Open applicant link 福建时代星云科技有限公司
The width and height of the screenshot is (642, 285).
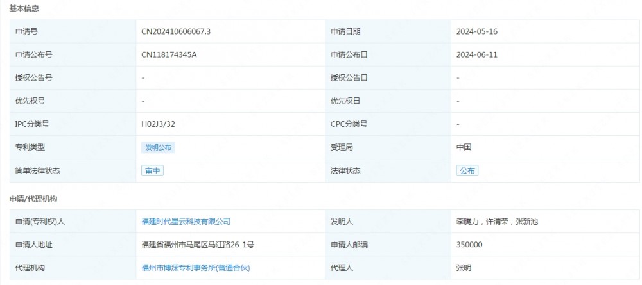tap(186, 222)
